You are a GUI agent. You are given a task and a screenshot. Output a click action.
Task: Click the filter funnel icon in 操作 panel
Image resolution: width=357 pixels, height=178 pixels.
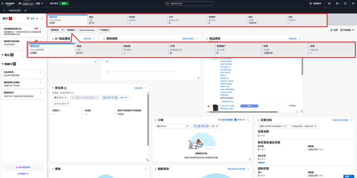(28, 18)
